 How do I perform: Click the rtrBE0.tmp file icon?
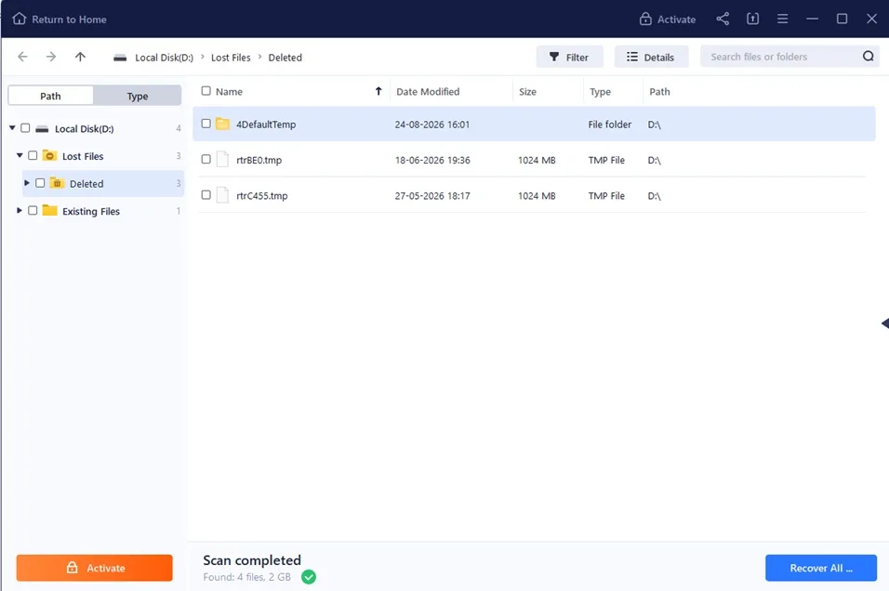(x=222, y=160)
